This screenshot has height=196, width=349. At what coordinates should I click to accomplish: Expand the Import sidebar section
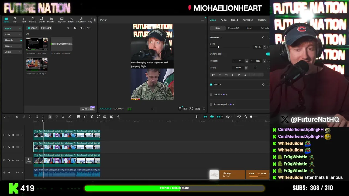[13, 29]
